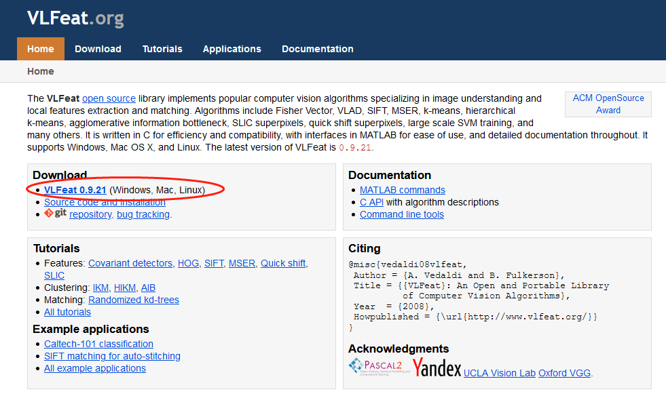Open the git repository link

point(91,215)
